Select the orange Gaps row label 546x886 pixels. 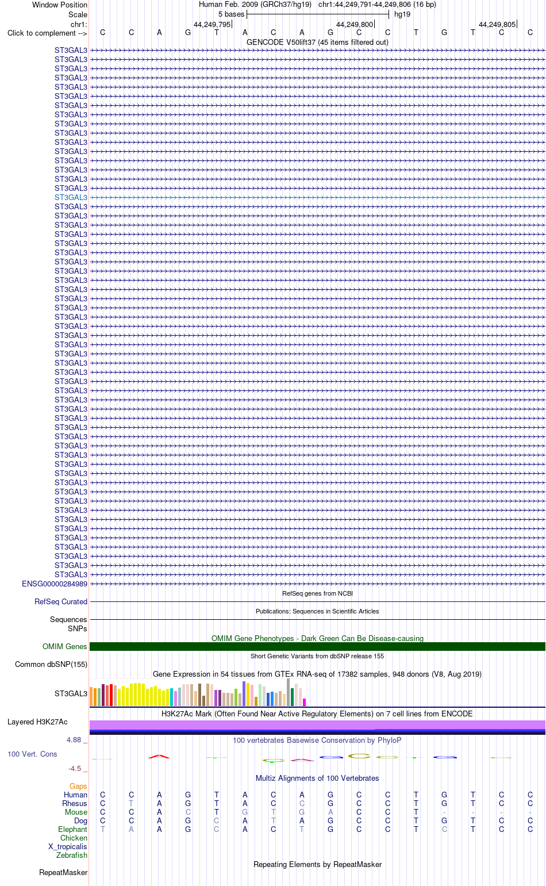78,786
